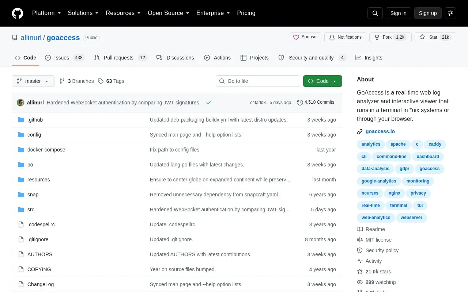Expand the Enterprise menu
Screen dimensions: 468x292
coord(213,13)
